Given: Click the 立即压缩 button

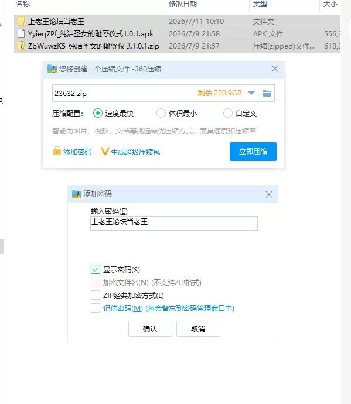Looking at the screenshot, I should [253, 152].
